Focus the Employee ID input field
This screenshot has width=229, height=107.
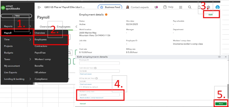click(x=99, y=63)
